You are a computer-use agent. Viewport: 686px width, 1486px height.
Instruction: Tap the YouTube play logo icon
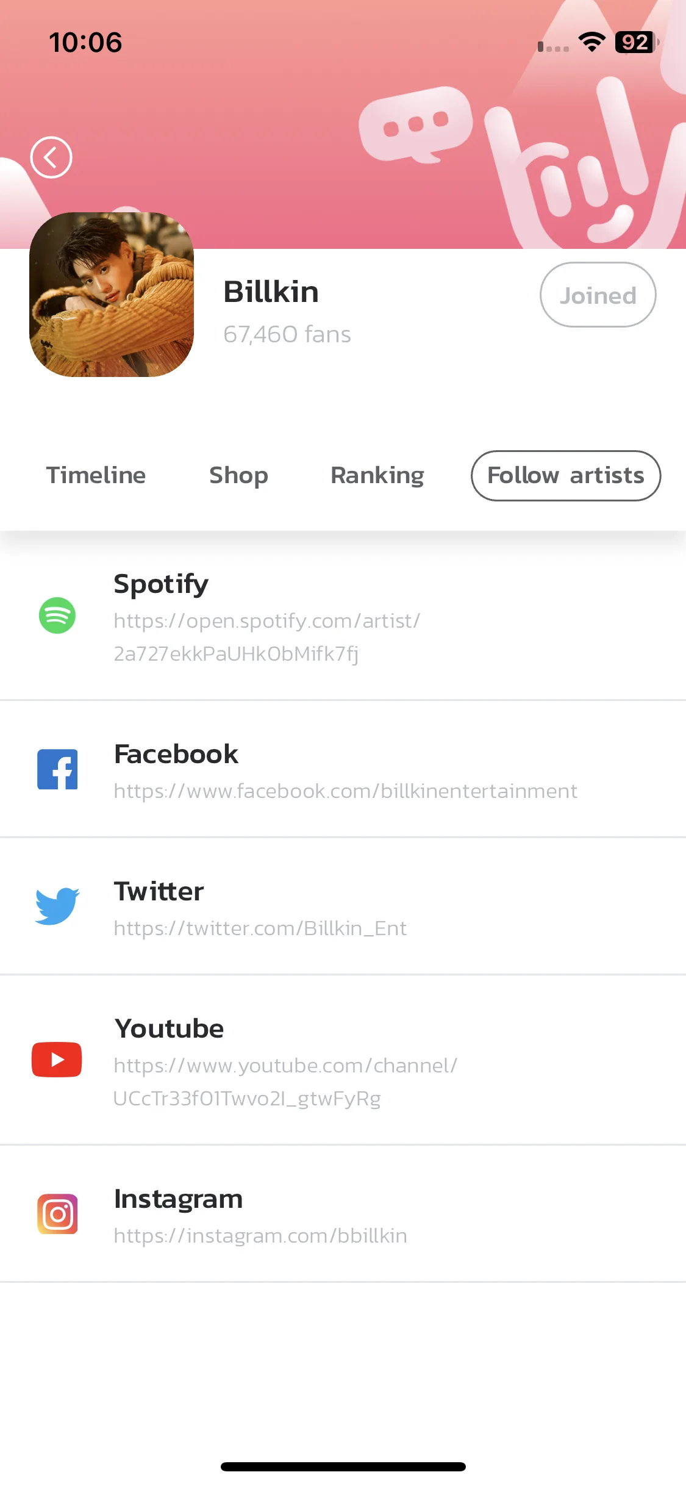pyautogui.click(x=57, y=1060)
